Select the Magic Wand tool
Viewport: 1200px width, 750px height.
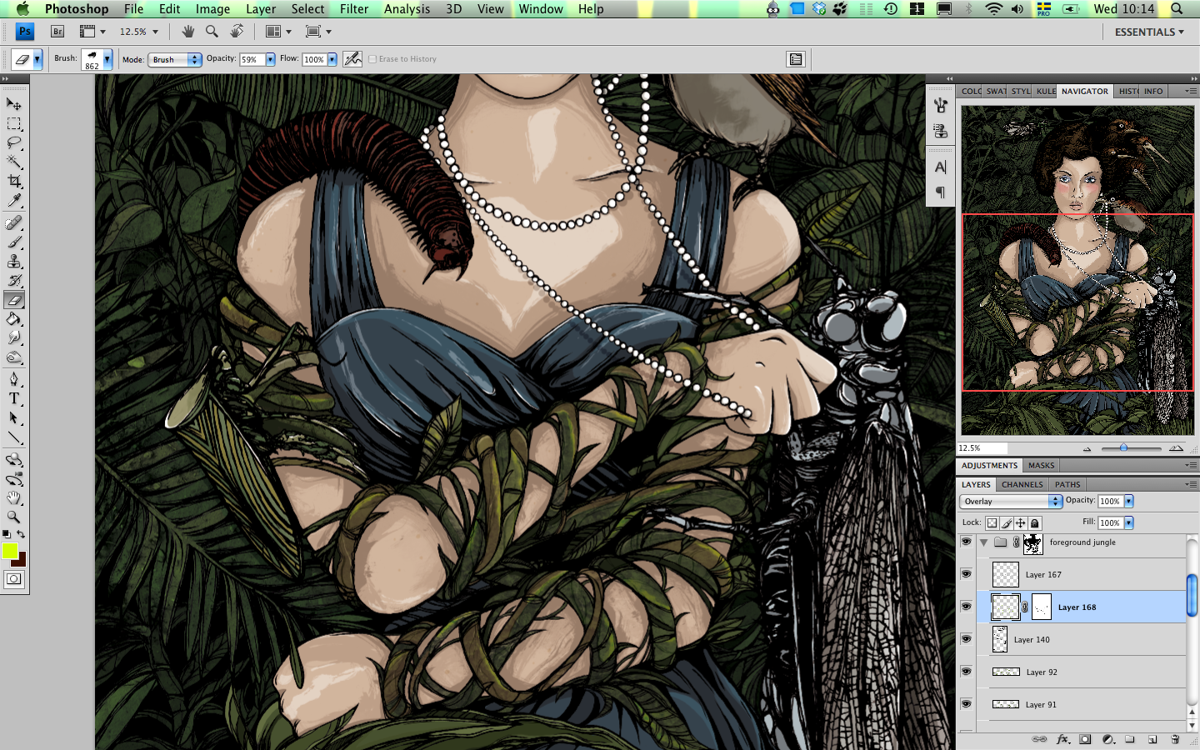point(14,162)
